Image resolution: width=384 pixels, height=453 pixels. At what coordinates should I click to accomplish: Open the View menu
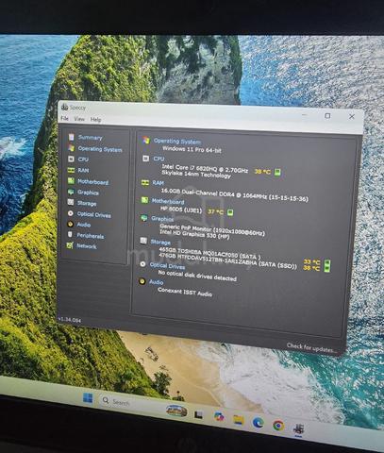[x=79, y=119]
